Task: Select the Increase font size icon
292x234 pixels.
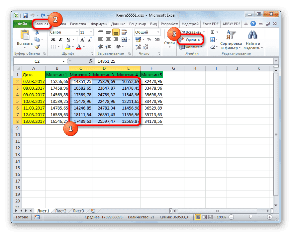Action: click(x=82, y=39)
